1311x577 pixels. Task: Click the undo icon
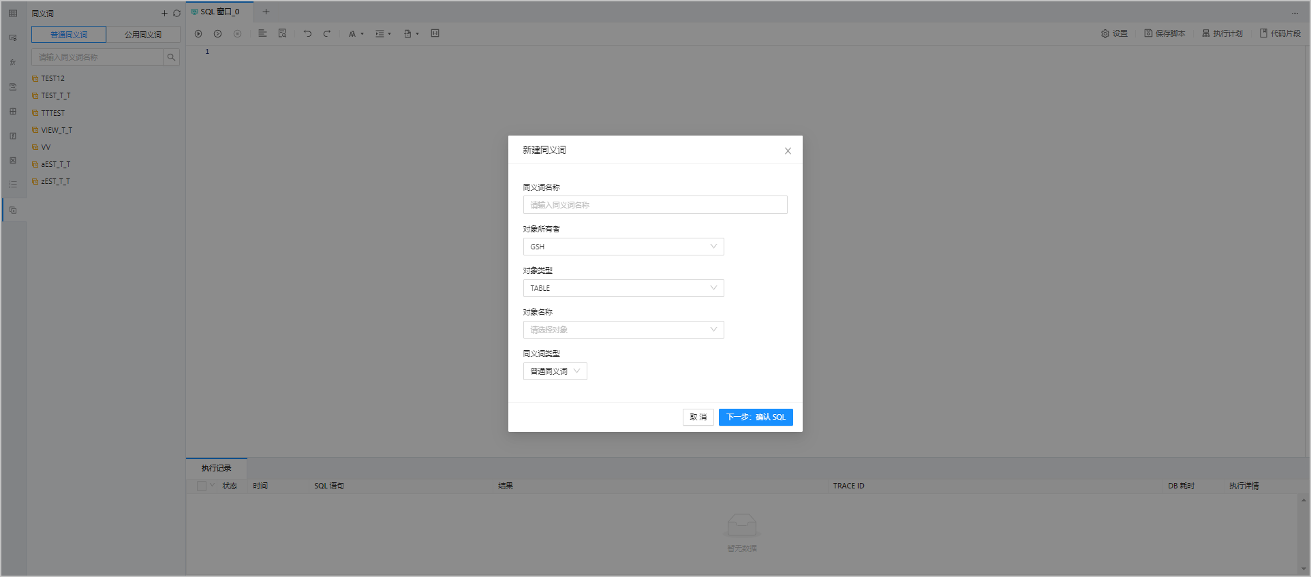(307, 33)
